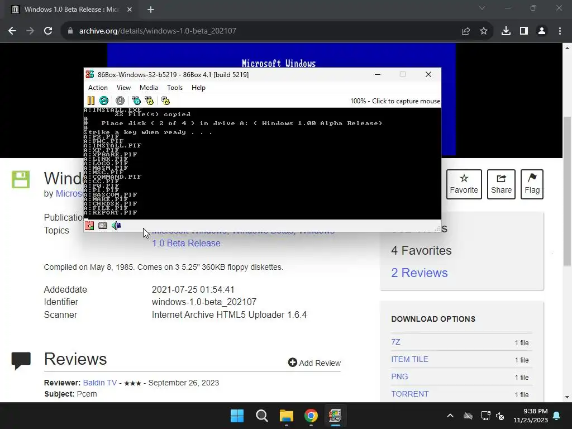Viewport: 572px width, 429px height.
Task: Click the 86Box emulator screen to capture mouse
Action: [263, 164]
